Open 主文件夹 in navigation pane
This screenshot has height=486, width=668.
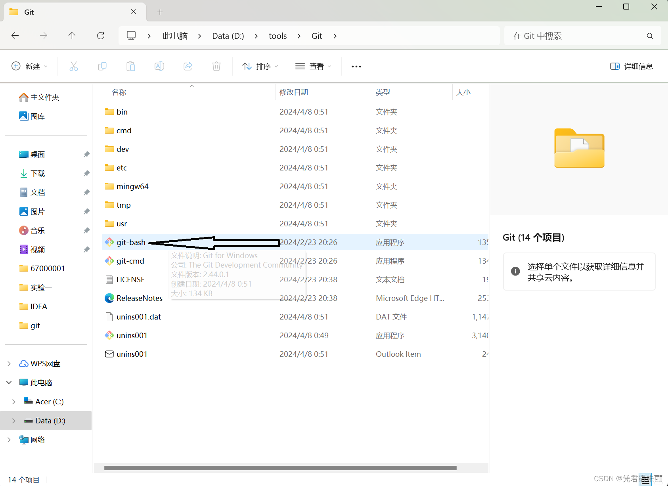pos(39,97)
